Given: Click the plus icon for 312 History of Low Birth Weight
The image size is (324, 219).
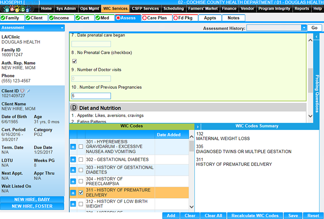Looking at the screenshot, I should 73,204.
